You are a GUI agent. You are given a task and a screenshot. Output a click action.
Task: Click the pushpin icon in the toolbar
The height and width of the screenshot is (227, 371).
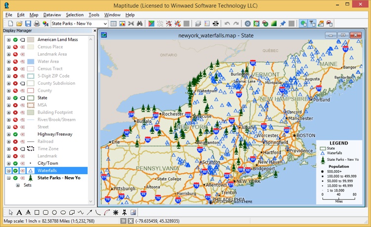(x=282, y=24)
